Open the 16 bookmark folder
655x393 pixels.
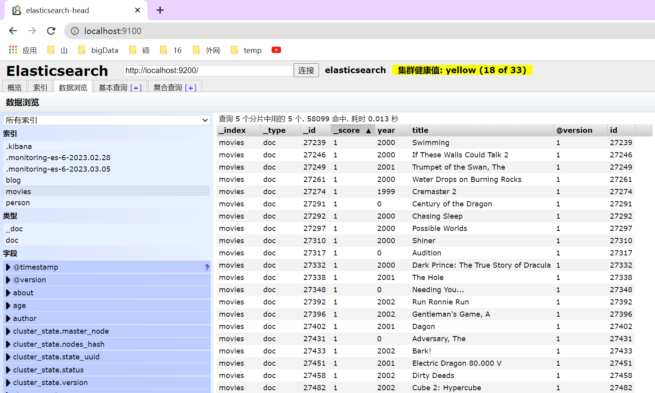(171, 50)
